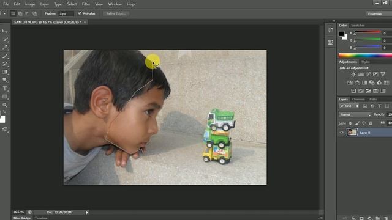
Task: Add a Posterize adjustment
Action: (x=361, y=91)
